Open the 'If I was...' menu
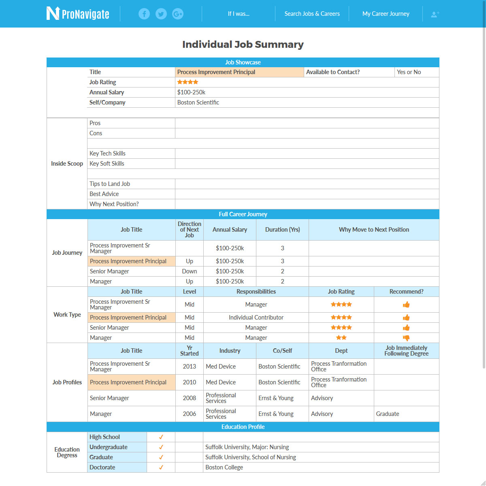Image resolution: width=486 pixels, height=486 pixels. [239, 14]
